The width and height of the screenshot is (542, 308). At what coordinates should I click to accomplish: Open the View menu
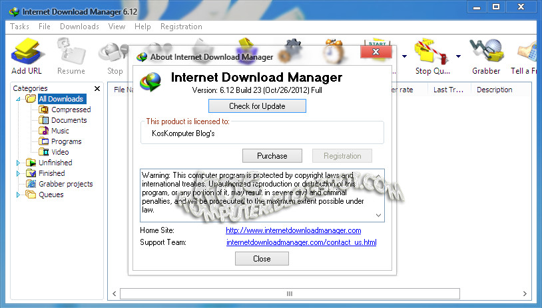click(x=117, y=27)
